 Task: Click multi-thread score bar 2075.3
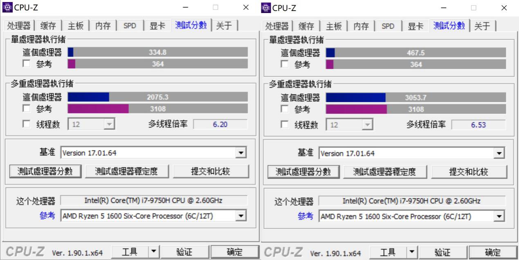click(157, 97)
